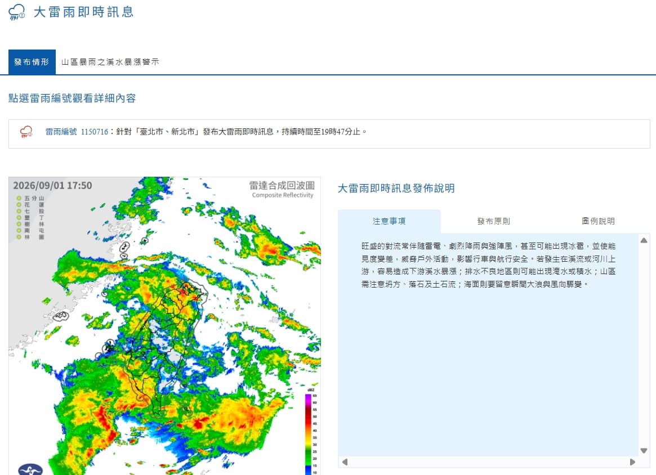Click the red storm icon in the alert row
Screen dimensions: 656x475
click(x=26, y=132)
